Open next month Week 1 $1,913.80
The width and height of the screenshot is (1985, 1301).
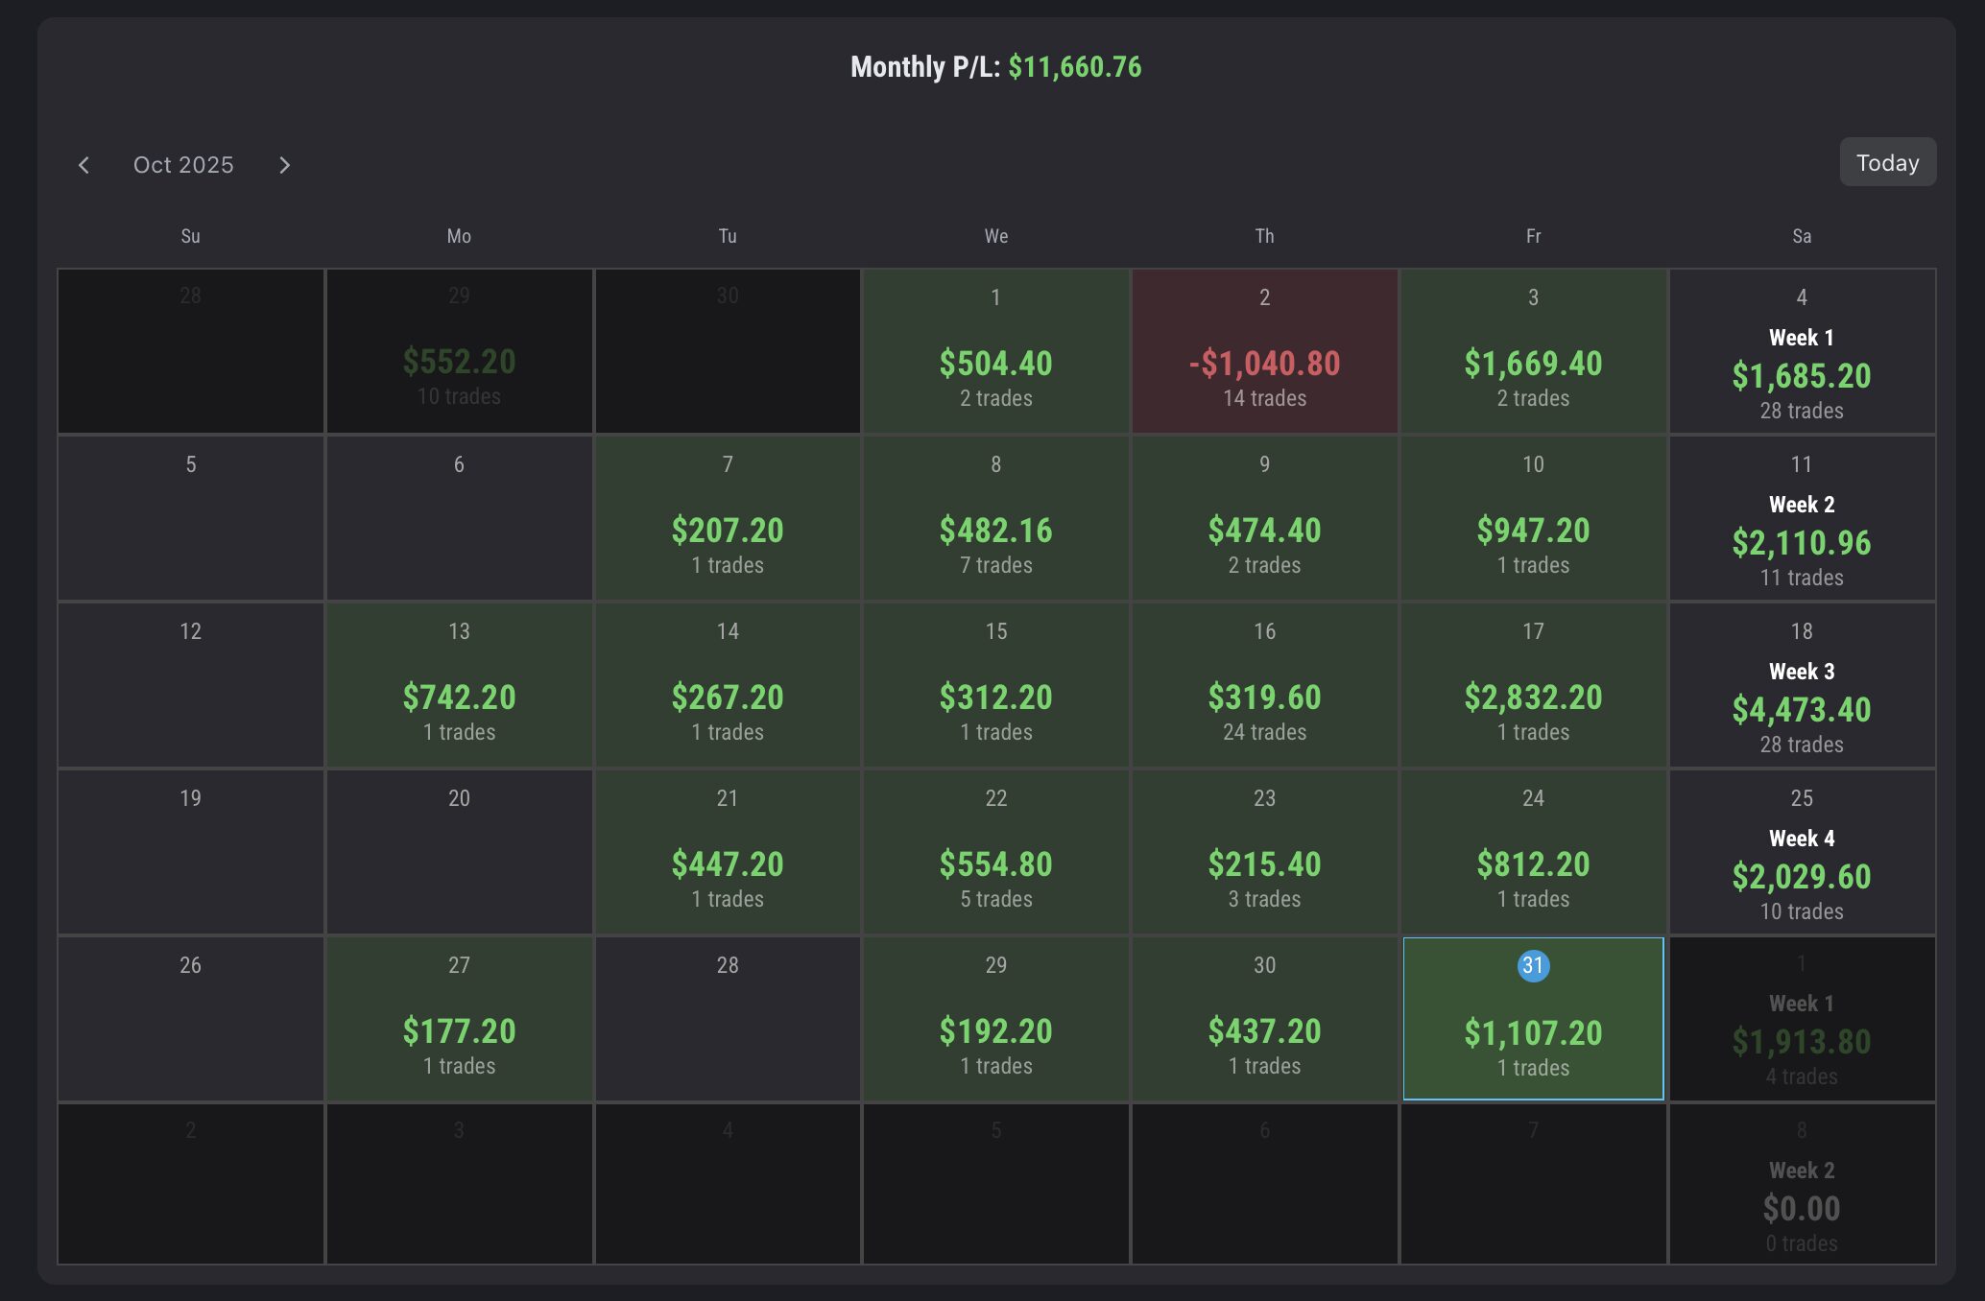coord(1802,1019)
